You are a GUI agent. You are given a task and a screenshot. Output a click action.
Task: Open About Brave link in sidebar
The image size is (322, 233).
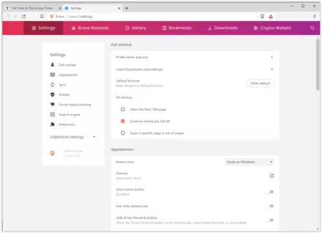pyautogui.click(x=74, y=153)
